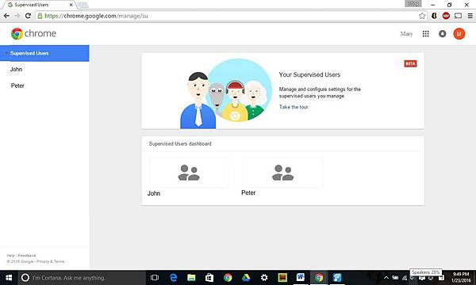Screen dimensions: 476x285
Task: Click the browser forward arrow
Action: 17,16
